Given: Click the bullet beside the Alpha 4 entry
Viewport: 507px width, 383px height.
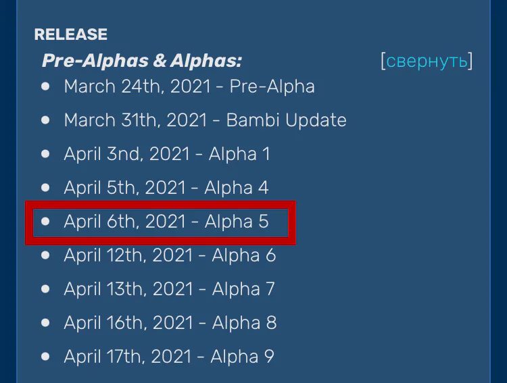Looking at the screenshot, I should point(45,187).
